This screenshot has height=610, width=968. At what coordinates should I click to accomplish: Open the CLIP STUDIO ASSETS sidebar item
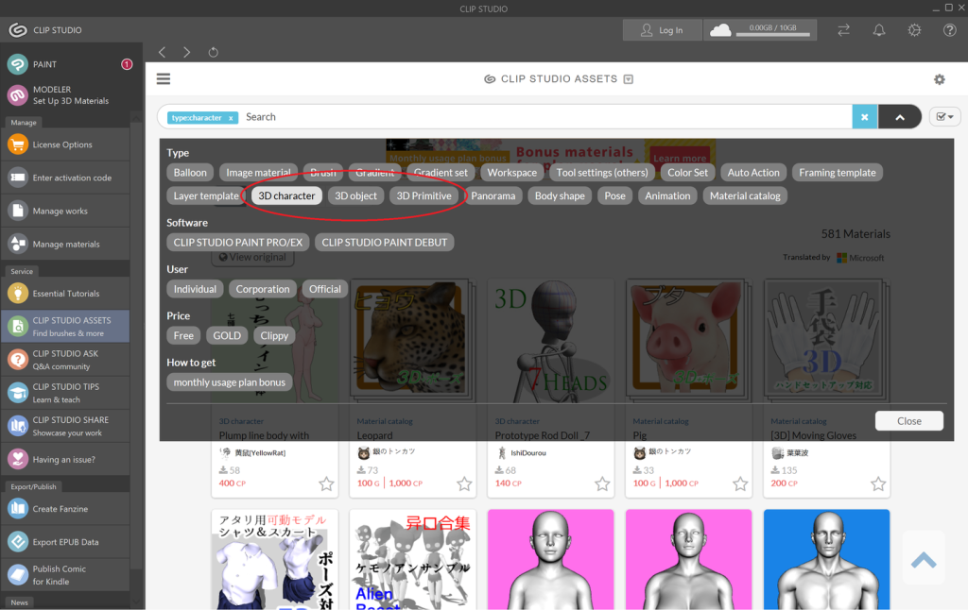[x=65, y=327]
